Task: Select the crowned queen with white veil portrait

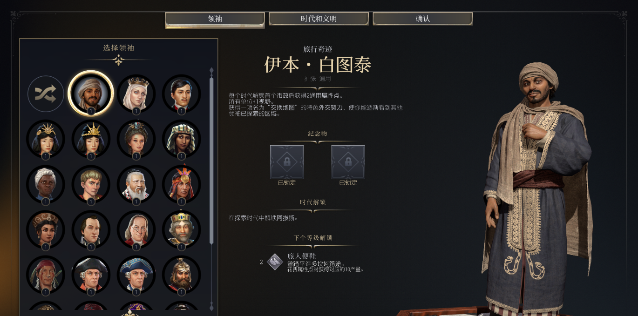Action: coord(136,94)
